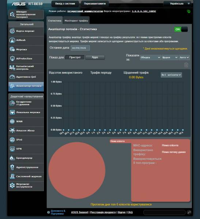200x219 pixels.
Task: Open the Українська language dropdown
Action: [x=178, y=4]
